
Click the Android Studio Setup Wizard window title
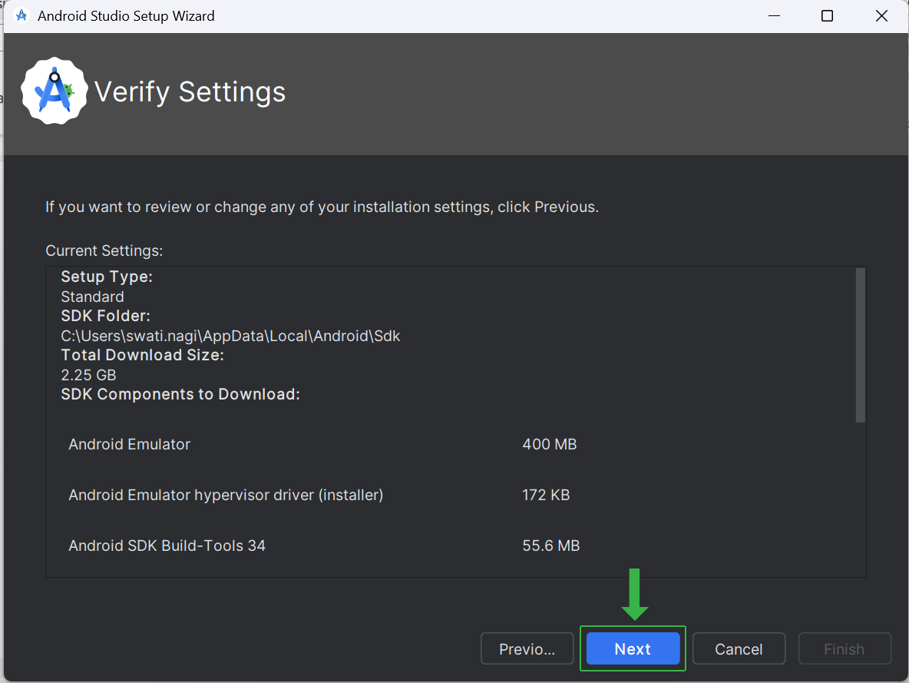126,15
